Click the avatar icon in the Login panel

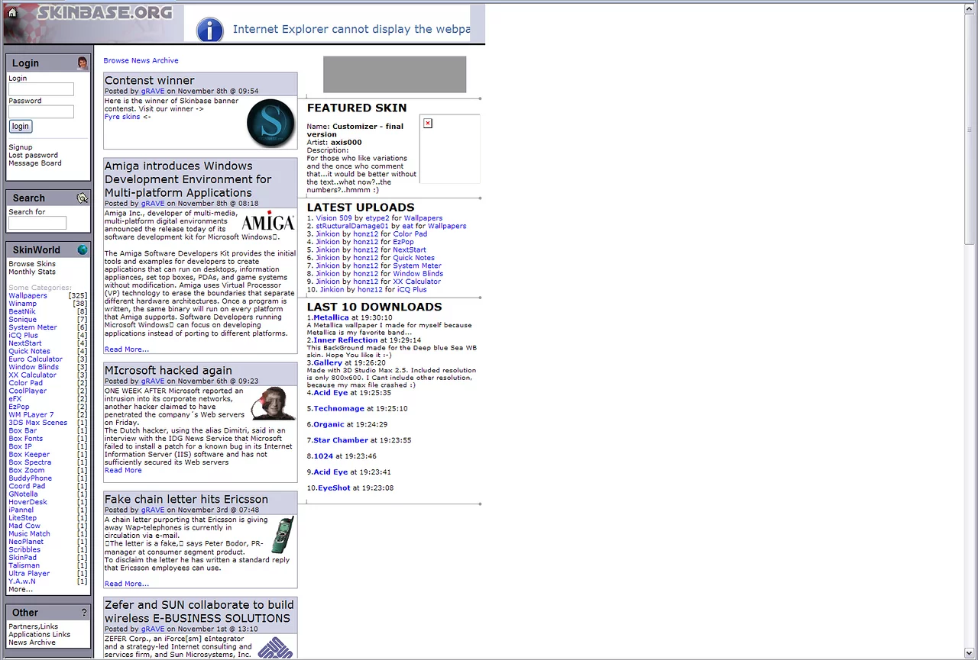click(83, 63)
